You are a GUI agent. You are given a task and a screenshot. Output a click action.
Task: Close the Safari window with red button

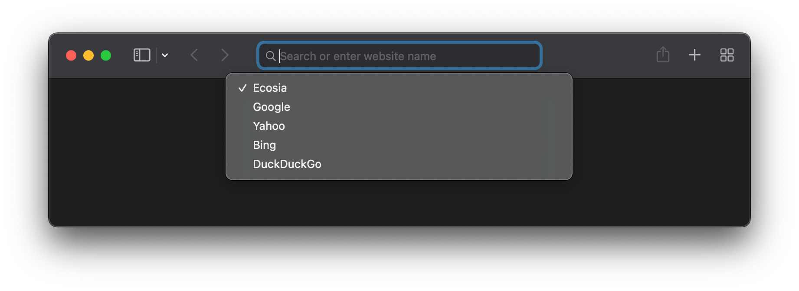coord(71,55)
